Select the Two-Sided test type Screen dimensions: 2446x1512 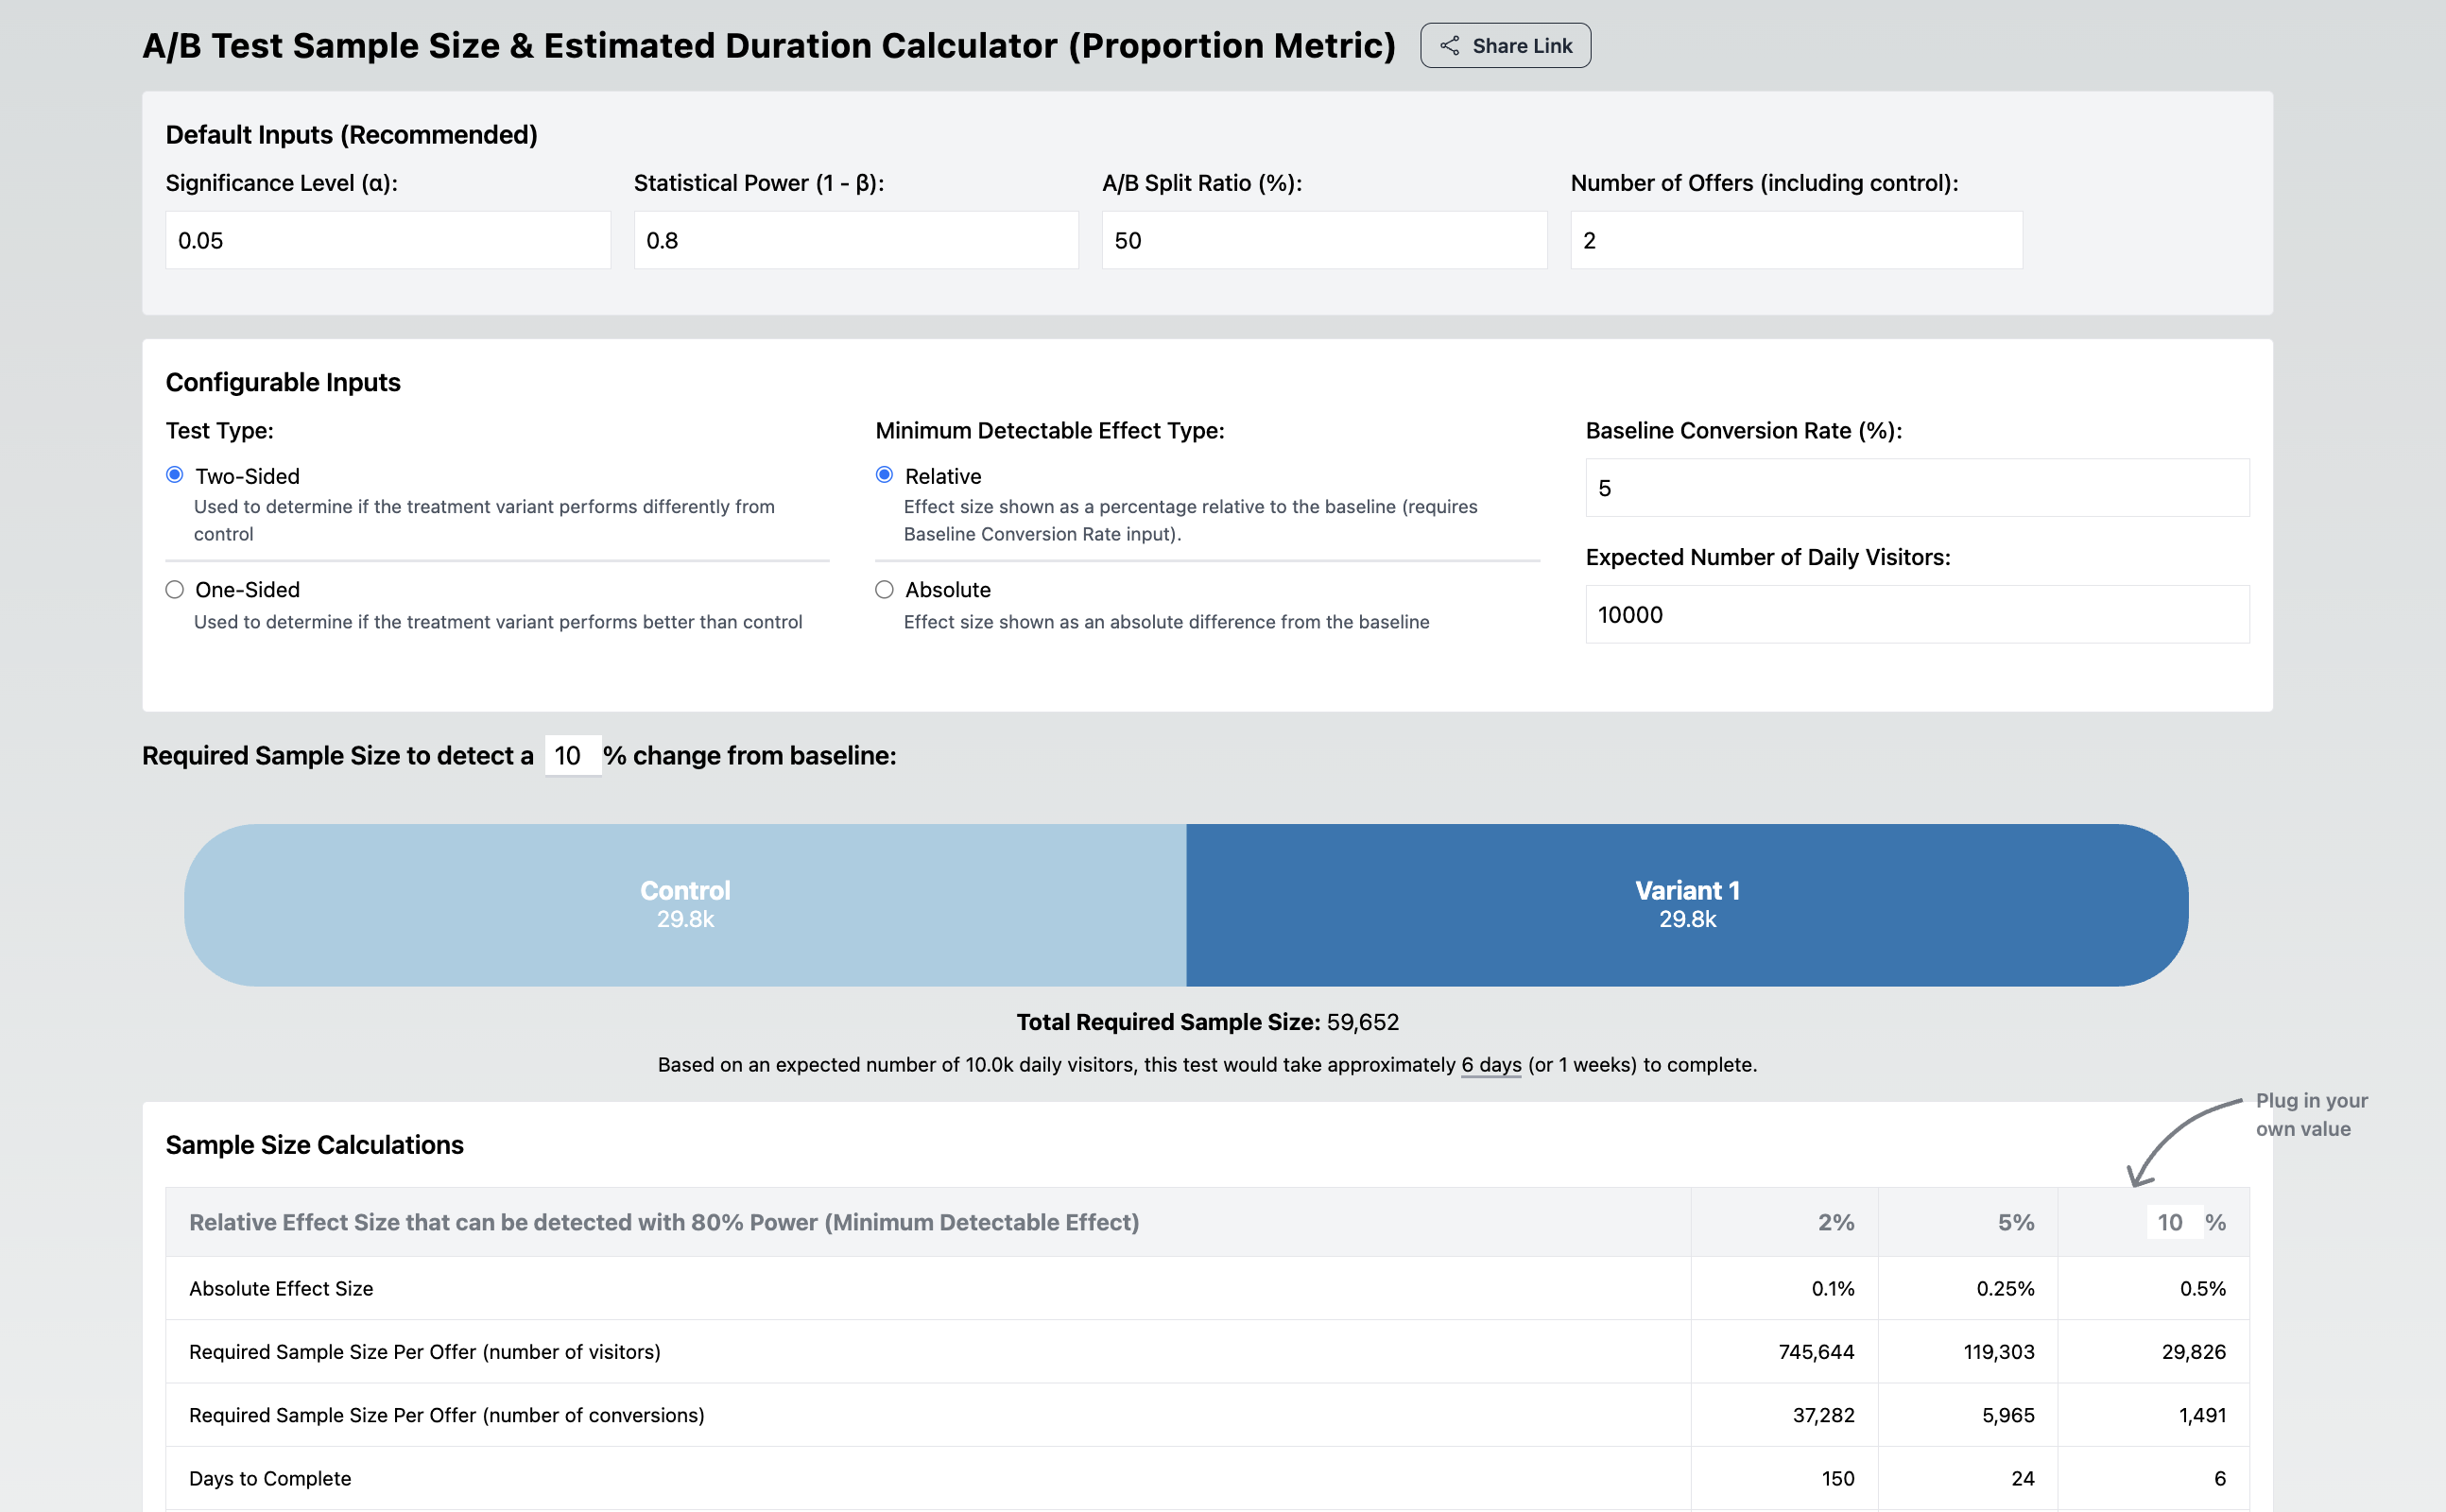174,475
